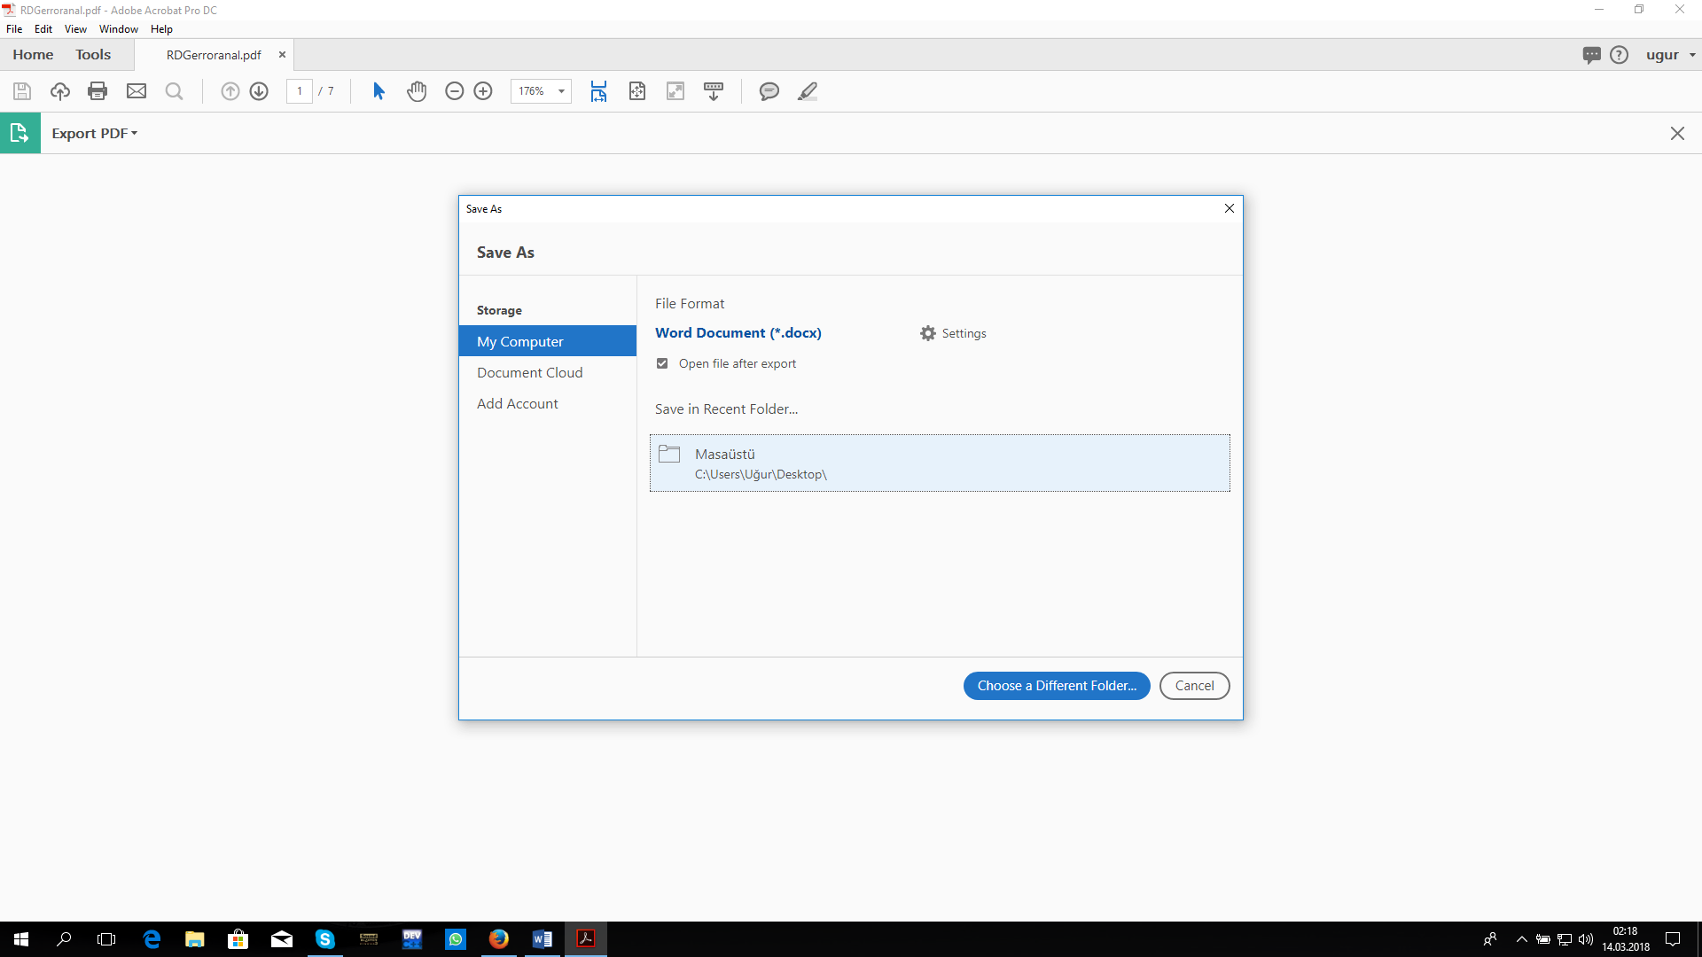Image resolution: width=1702 pixels, height=957 pixels.
Task: Click the Print icon in toolbar
Action: click(98, 91)
